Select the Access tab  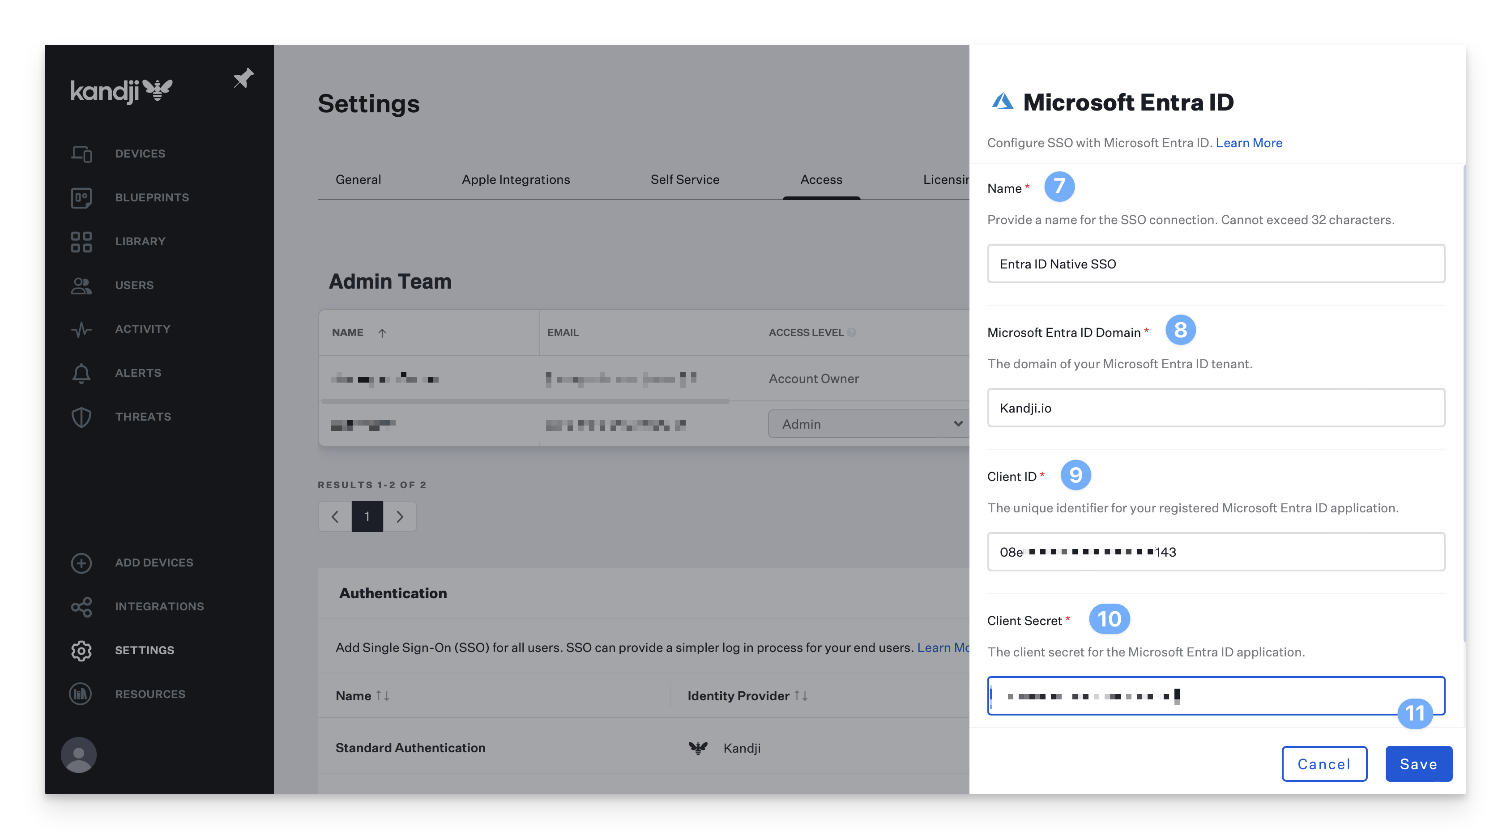click(x=821, y=179)
